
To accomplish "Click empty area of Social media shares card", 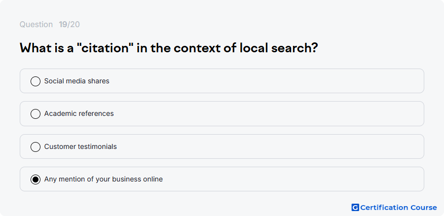I will pos(266,81).
